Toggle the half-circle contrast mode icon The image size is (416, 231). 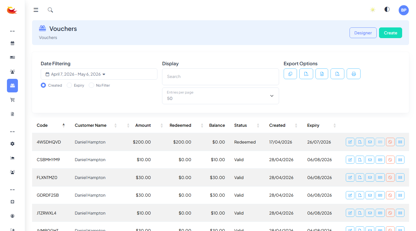pos(387,10)
